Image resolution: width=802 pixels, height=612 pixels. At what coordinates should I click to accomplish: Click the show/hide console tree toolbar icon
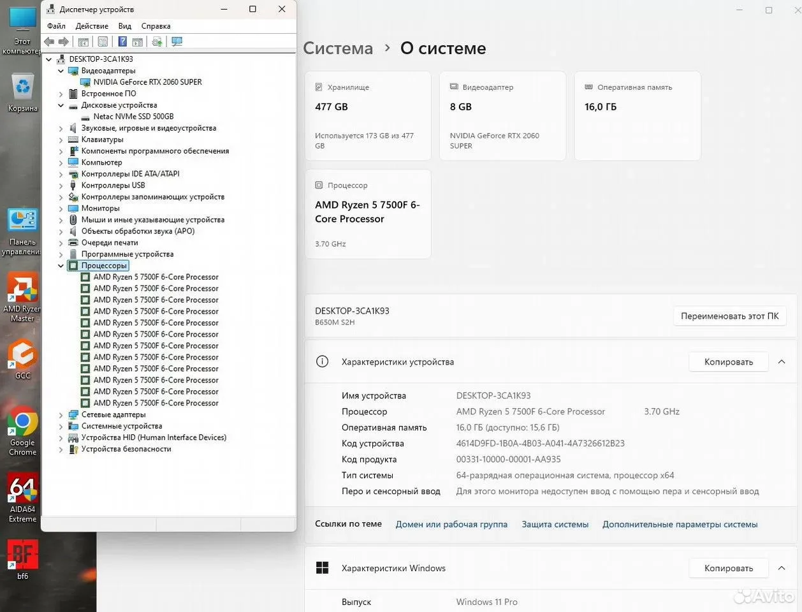tap(83, 41)
